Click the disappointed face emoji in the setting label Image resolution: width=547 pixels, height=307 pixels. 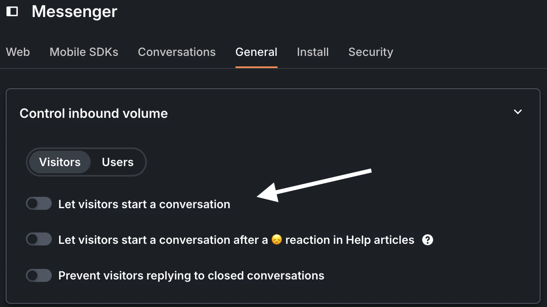pos(276,240)
